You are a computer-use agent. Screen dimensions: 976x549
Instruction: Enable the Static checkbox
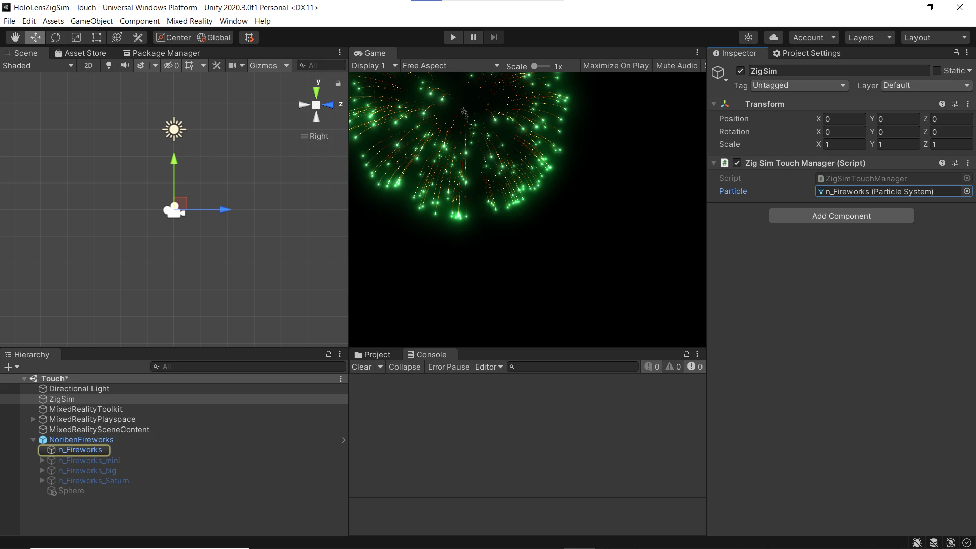[937, 71]
